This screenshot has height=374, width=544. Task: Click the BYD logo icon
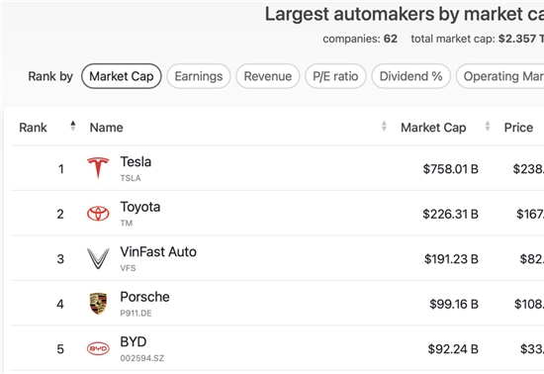(x=98, y=348)
